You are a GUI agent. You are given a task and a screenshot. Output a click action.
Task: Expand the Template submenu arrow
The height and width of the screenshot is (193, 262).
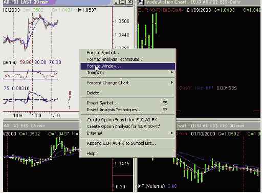172,73
